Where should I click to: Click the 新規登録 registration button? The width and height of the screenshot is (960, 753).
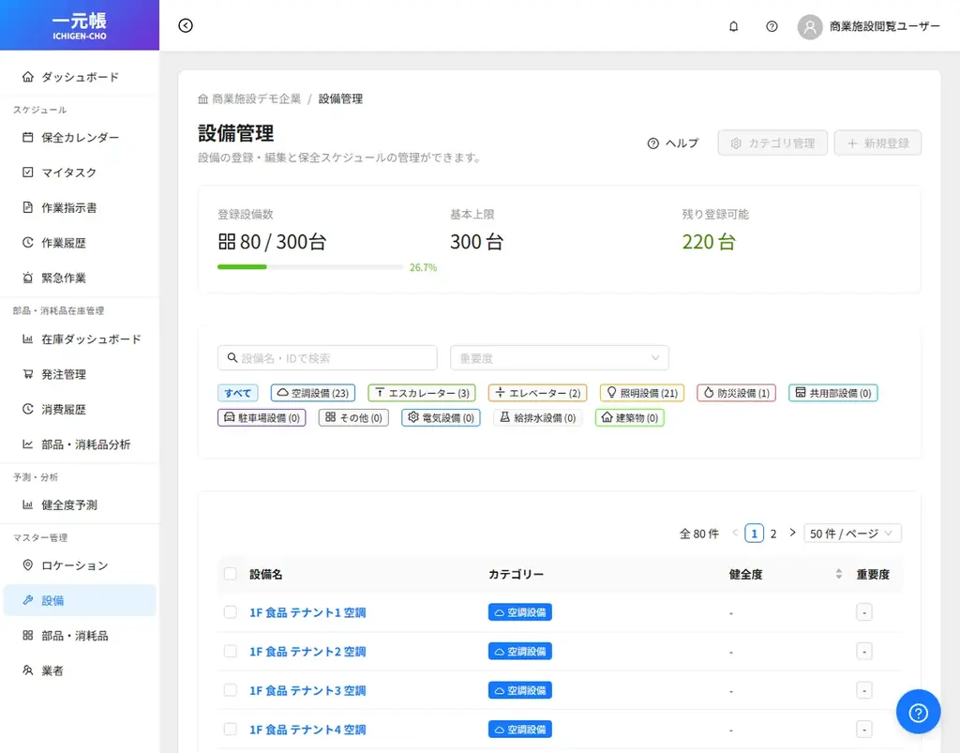point(877,143)
